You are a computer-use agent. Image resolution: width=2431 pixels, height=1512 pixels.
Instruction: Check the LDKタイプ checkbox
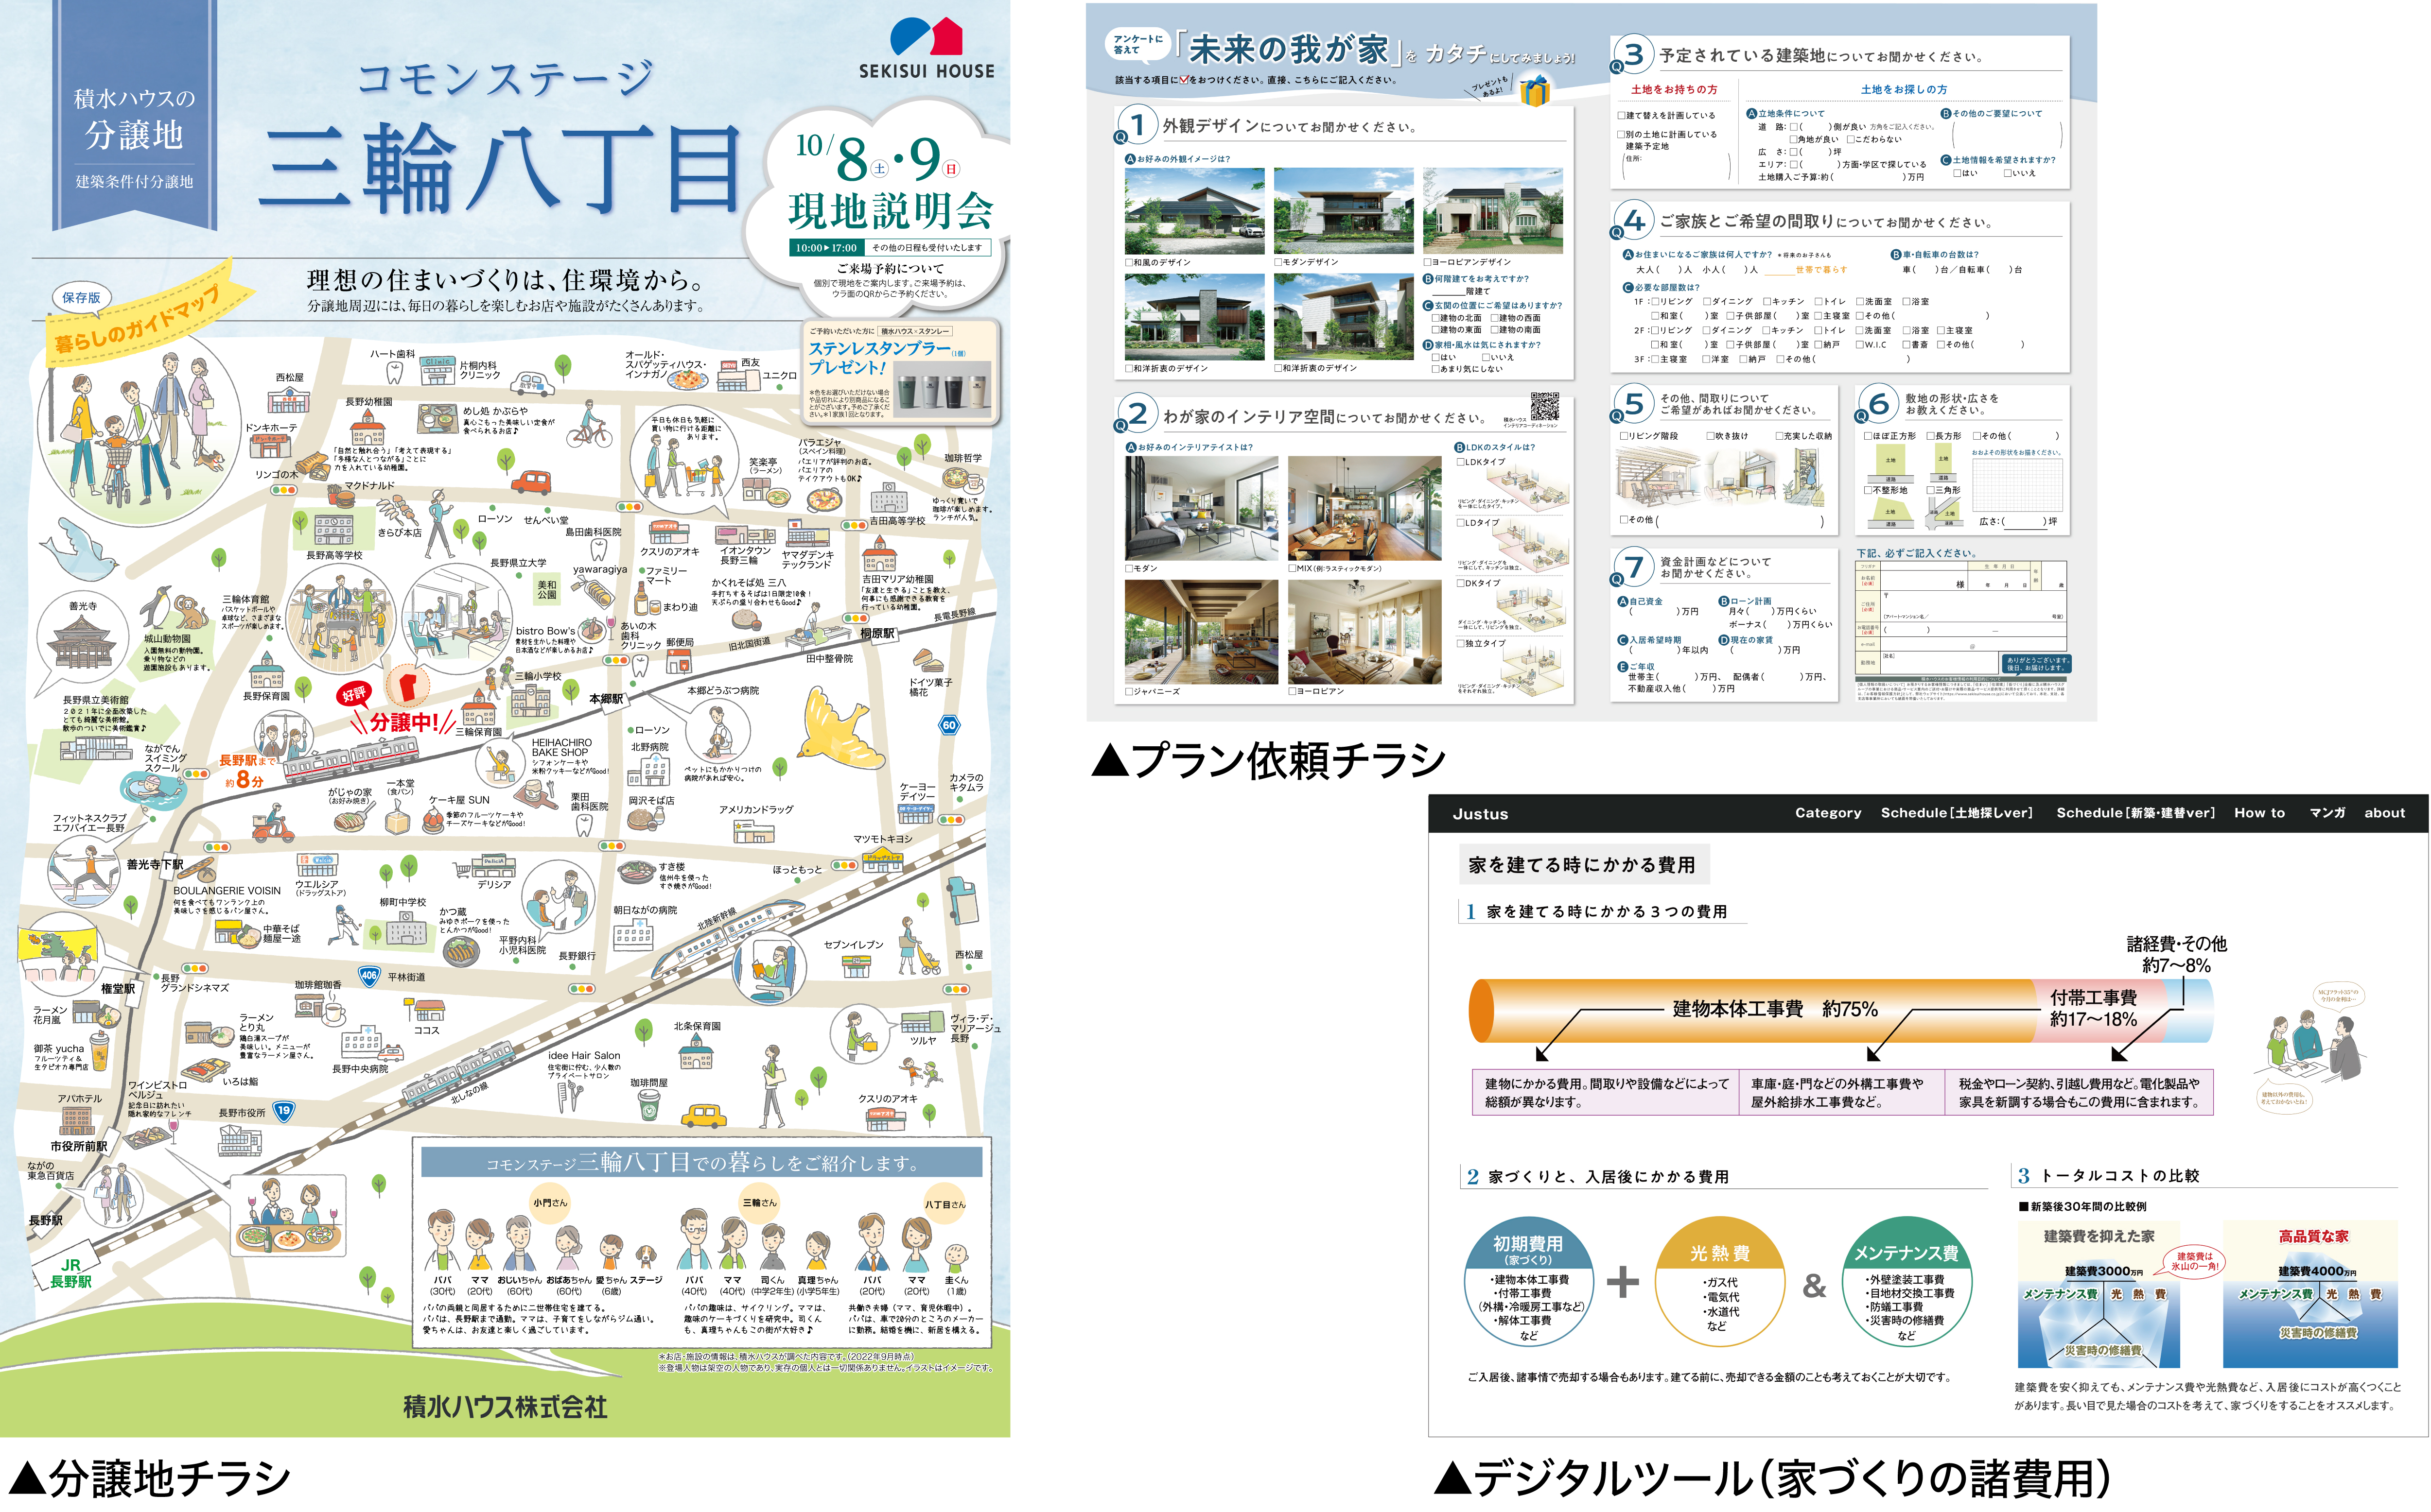tap(1461, 462)
